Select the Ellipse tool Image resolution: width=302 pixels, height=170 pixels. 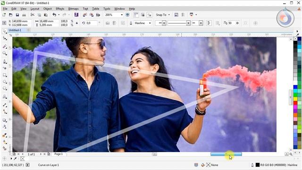click(x=5, y=82)
